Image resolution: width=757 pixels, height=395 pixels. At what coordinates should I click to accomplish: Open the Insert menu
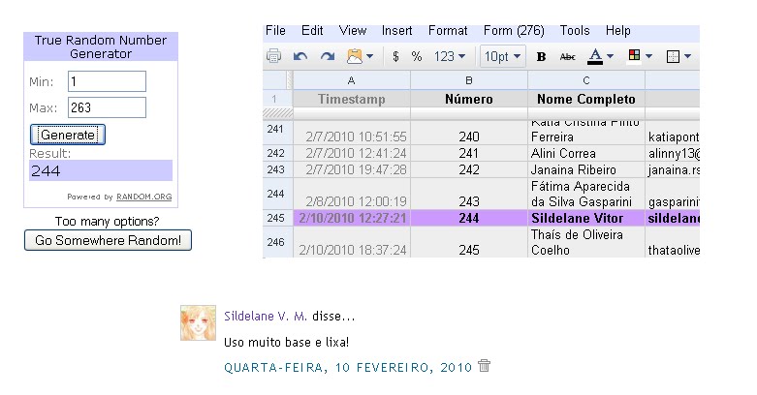[396, 31]
